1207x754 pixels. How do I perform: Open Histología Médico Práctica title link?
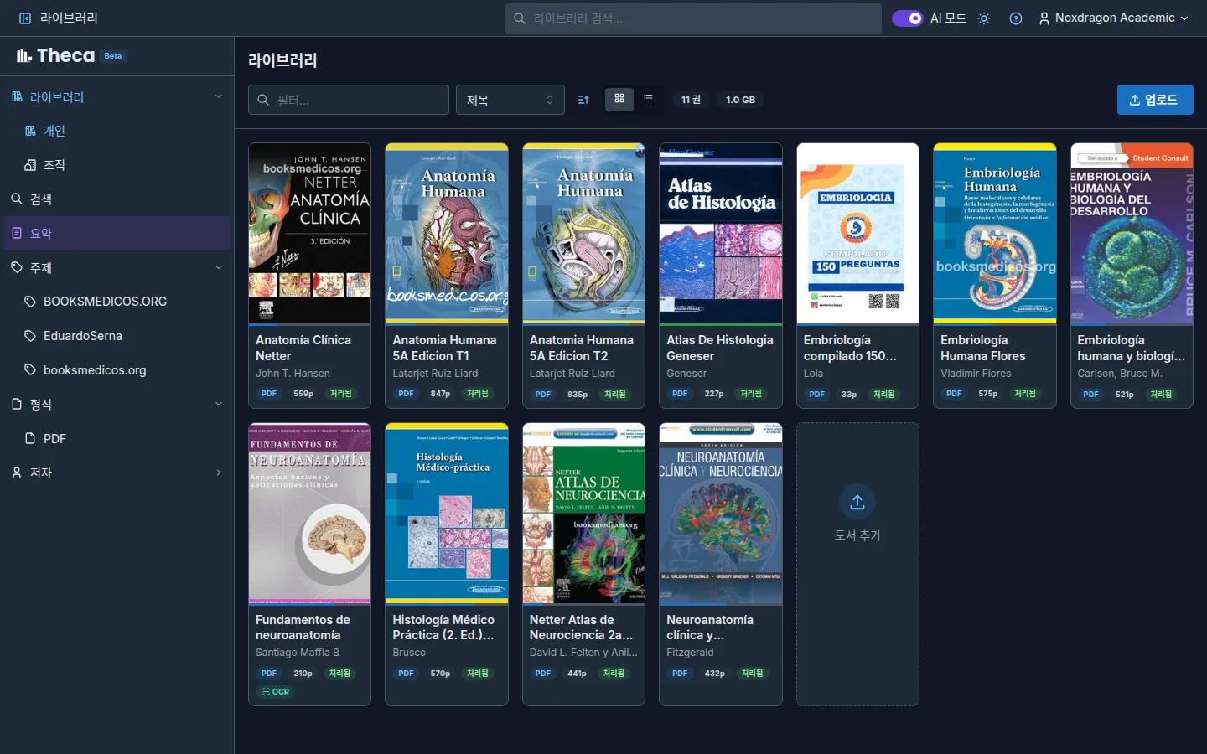[x=443, y=627]
